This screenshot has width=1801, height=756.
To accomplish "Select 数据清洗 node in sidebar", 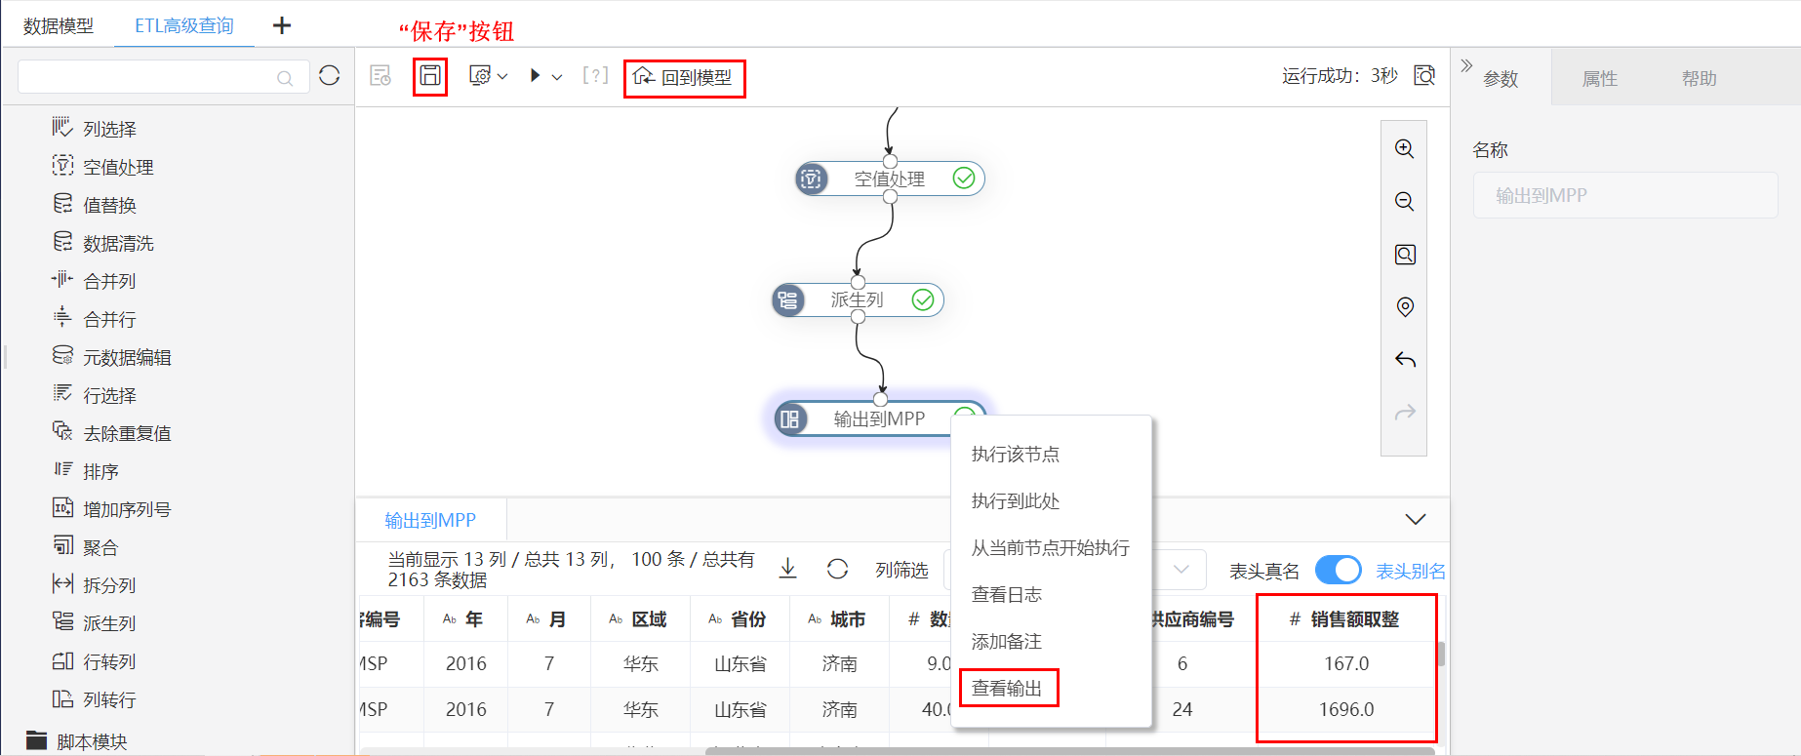I will (102, 243).
